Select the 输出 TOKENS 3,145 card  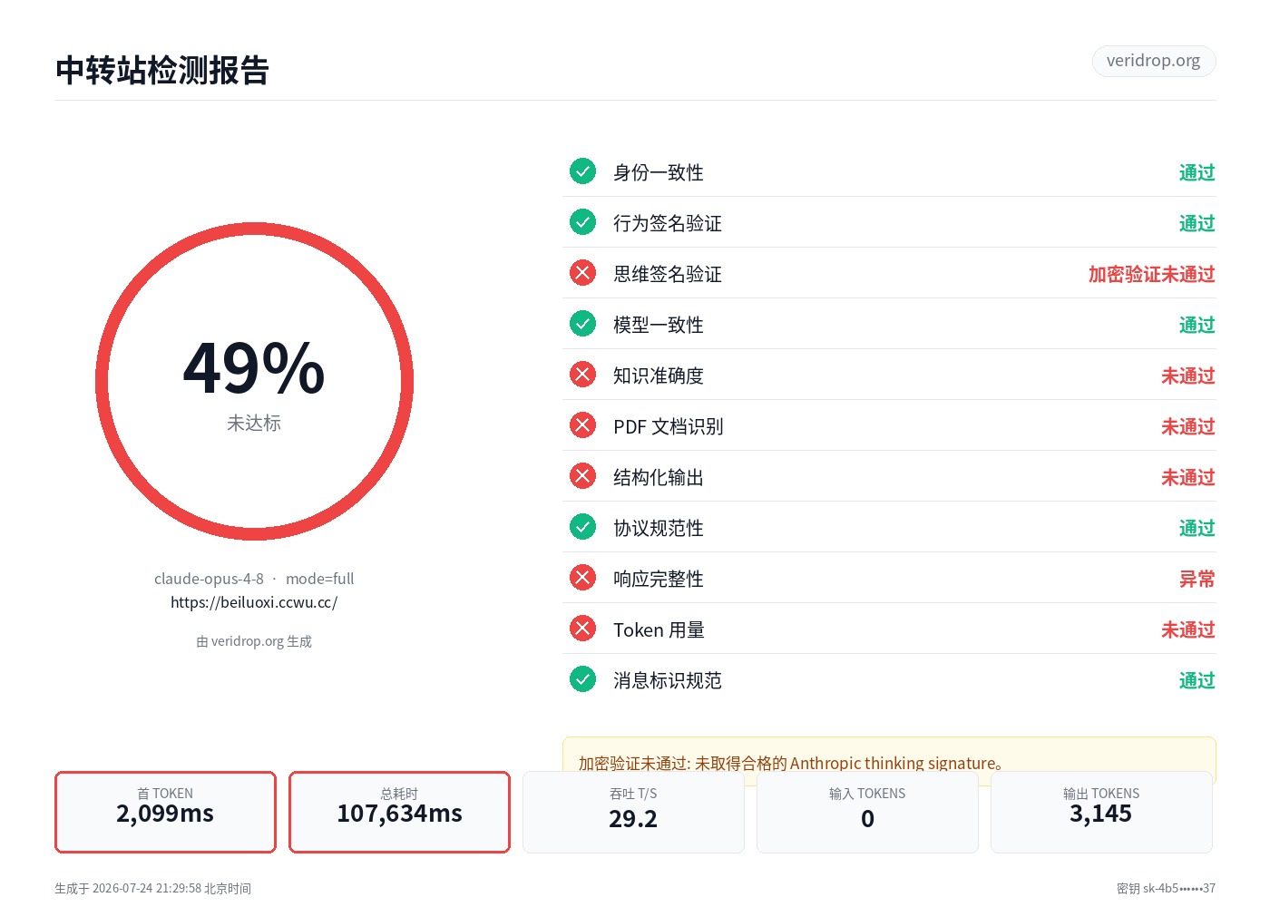[x=1101, y=812]
